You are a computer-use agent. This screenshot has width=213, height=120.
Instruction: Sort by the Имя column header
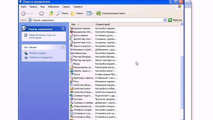coord(82,24)
